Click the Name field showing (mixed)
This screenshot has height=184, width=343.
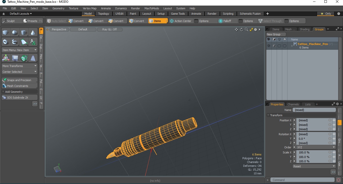tap(314, 110)
